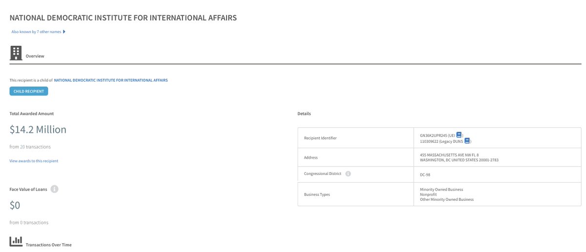Click the page title recipient name
The image size is (586, 252).
[123, 18]
